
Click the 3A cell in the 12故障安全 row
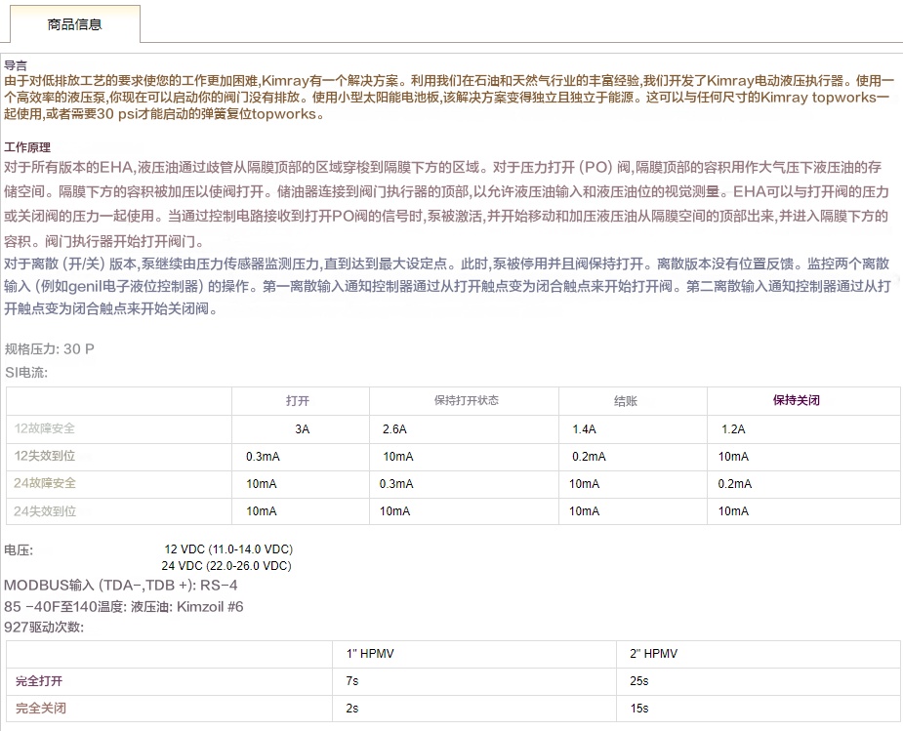click(303, 429)
